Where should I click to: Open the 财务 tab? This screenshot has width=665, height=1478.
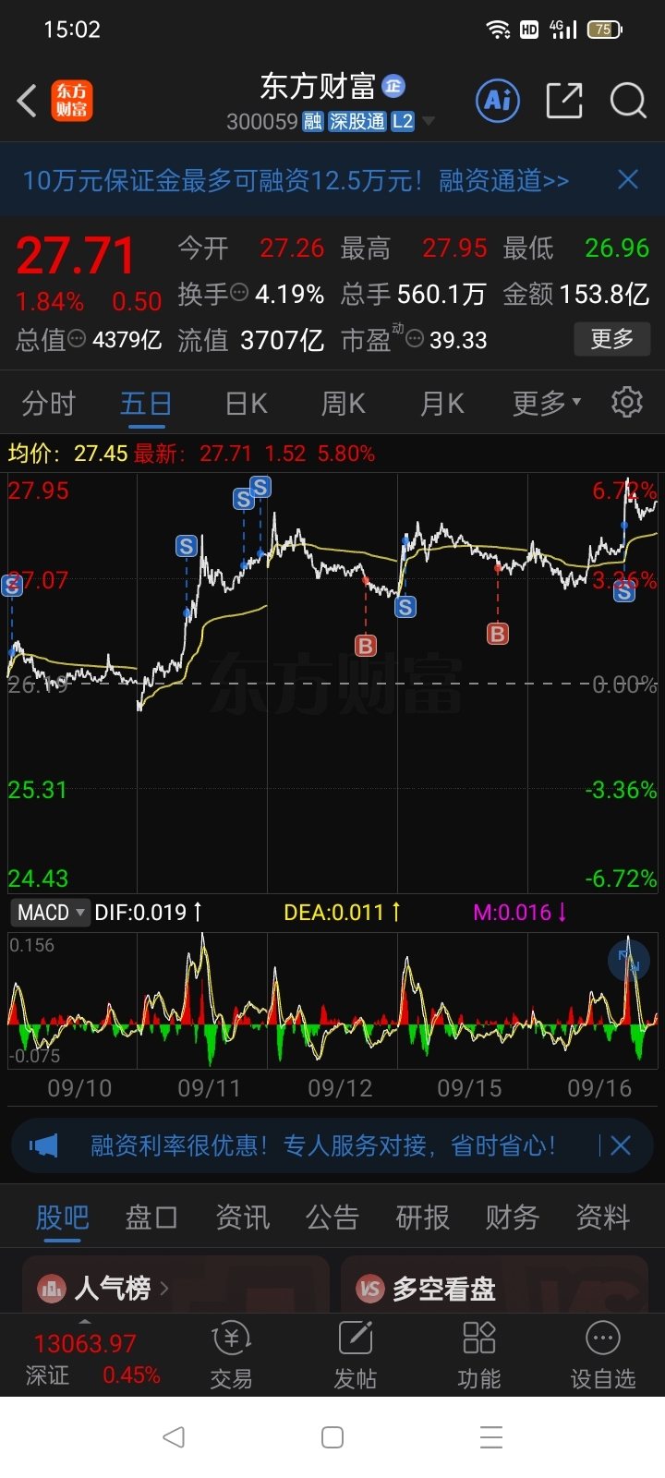click(513, 1218)
